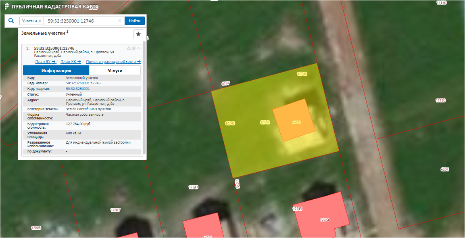Switch to the Информация tab
This screenshot has height=238, width=465.
[56, 71]
